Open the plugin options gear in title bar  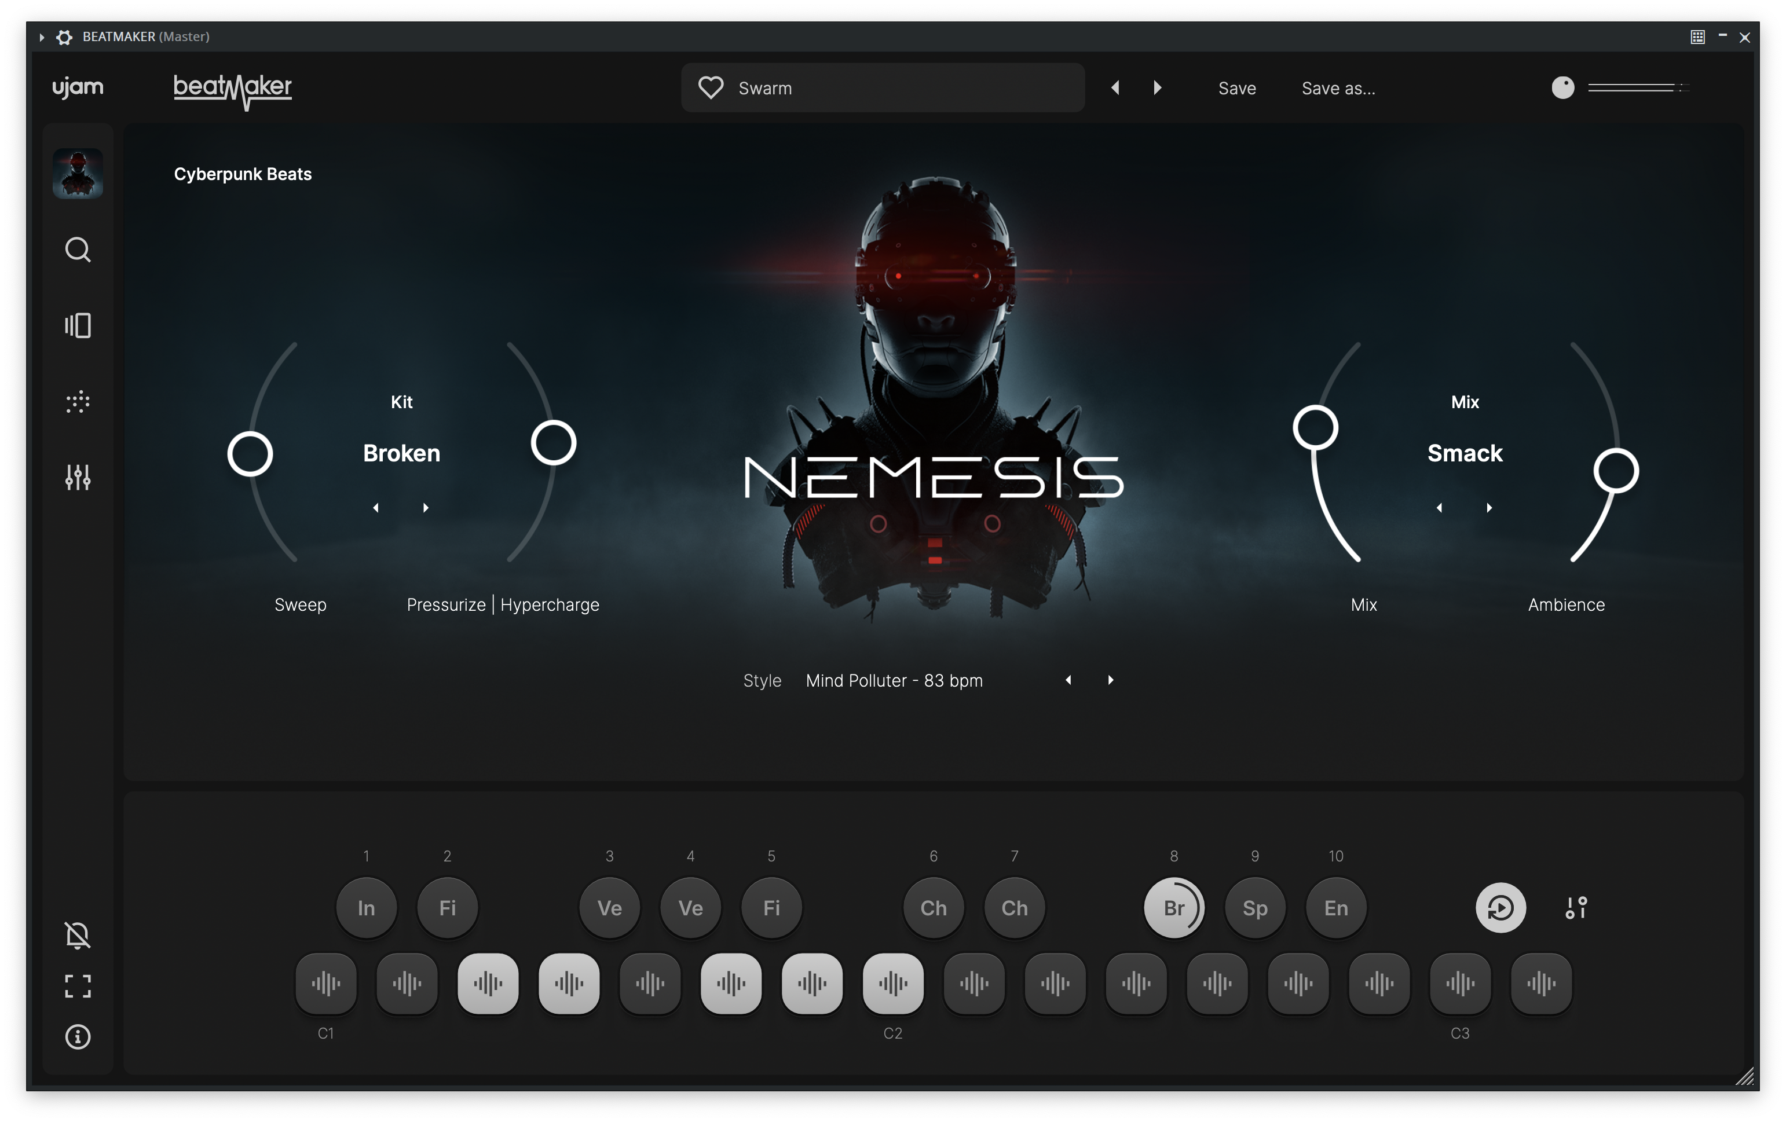(x=64, y=37)
